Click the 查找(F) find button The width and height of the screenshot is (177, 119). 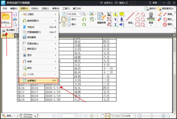tap(150, 8)
